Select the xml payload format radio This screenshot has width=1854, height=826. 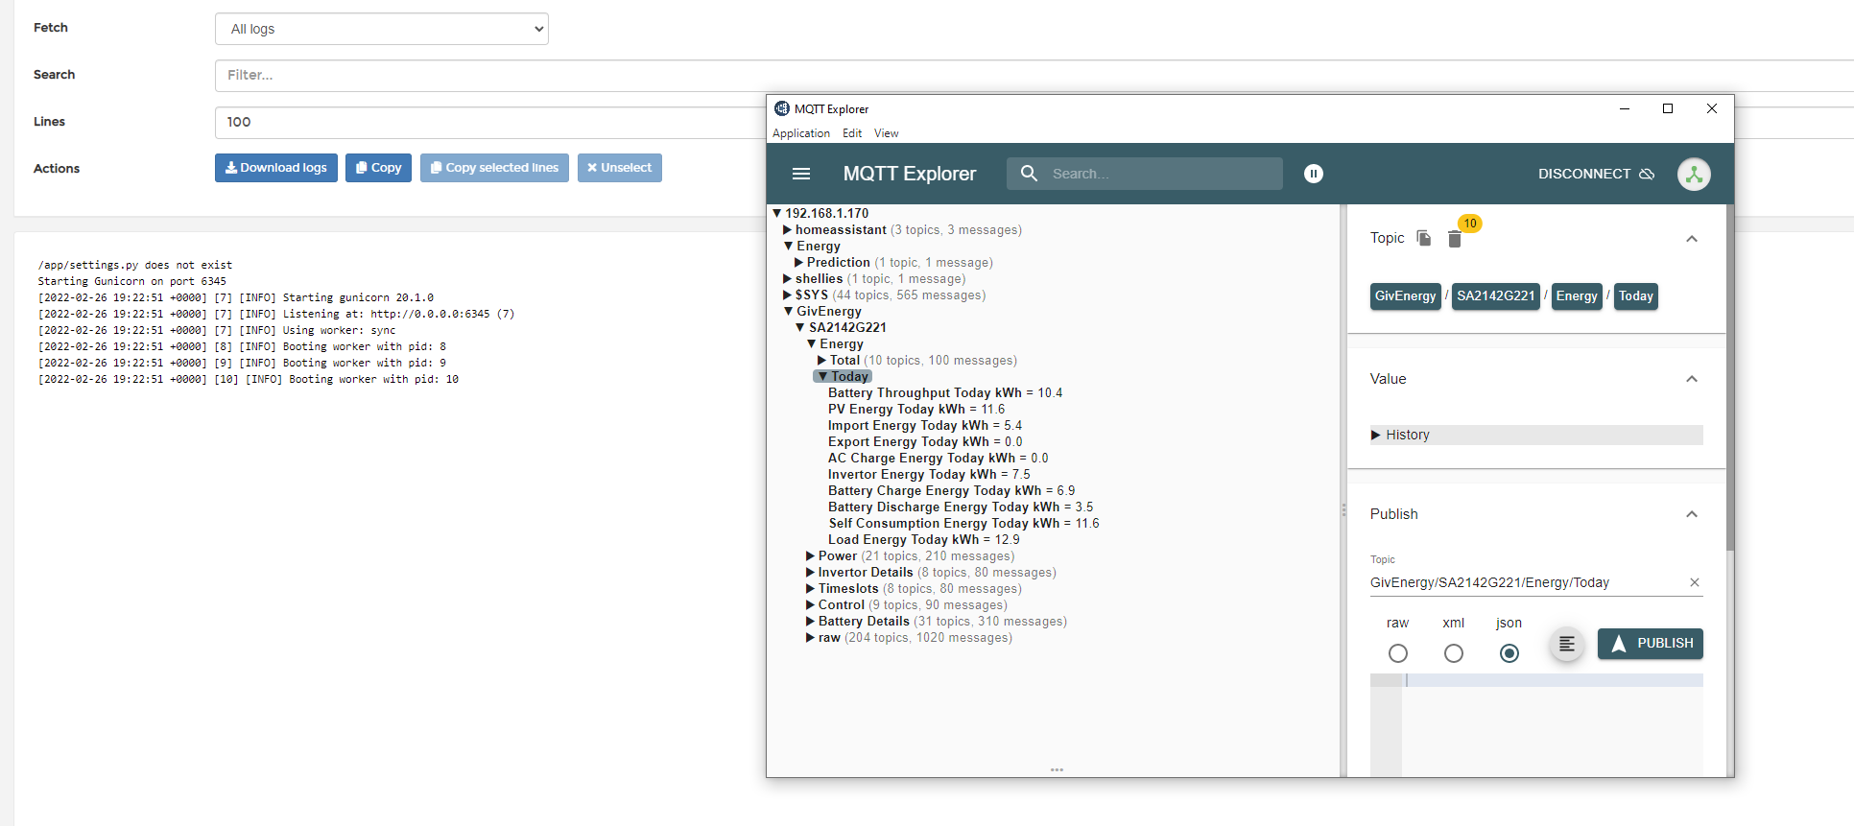tap(1454, 653)
